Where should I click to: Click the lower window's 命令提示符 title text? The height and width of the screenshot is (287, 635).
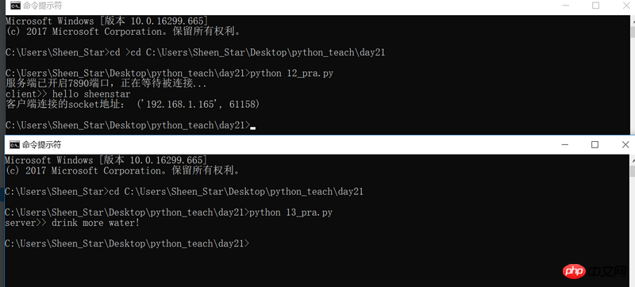[42, 144]
